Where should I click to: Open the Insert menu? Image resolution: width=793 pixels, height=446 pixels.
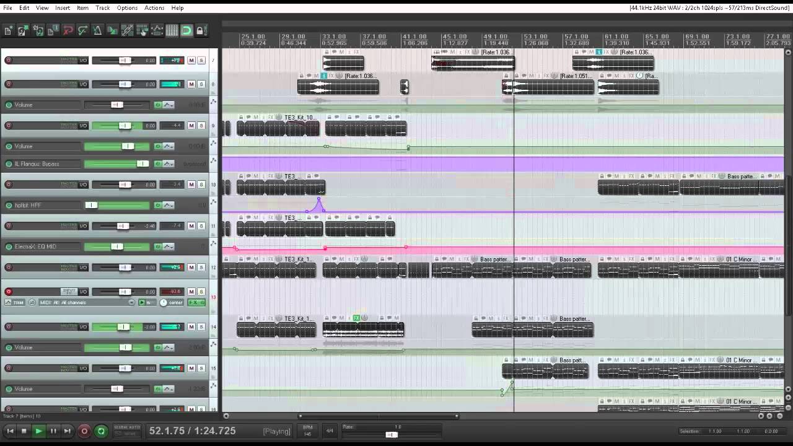(x=63, y=8)
